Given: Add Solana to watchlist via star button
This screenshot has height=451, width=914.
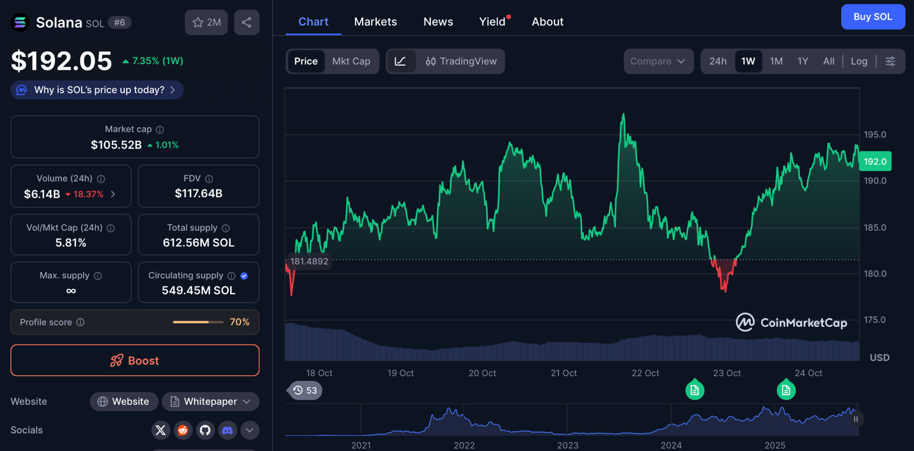Looking at the screenshot, I should tap(206, 22).
